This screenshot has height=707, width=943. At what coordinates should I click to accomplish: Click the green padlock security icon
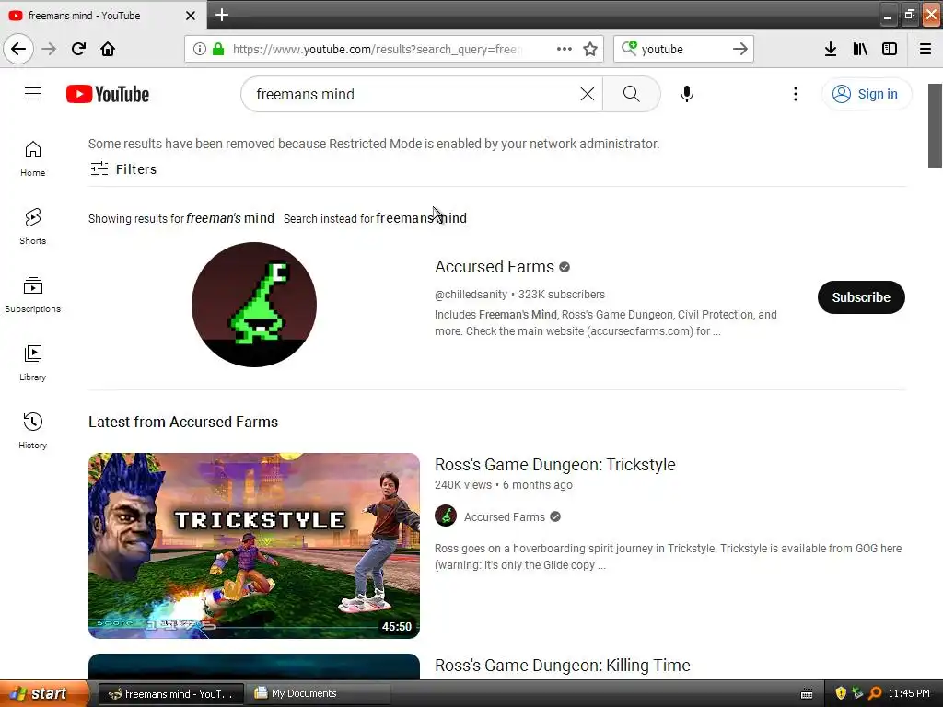(x=218, y=49)
